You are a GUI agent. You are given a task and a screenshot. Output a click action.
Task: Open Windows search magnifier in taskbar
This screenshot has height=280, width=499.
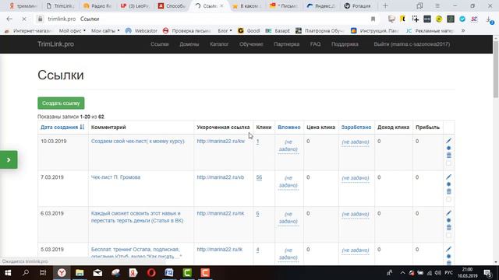click(26, 273)
